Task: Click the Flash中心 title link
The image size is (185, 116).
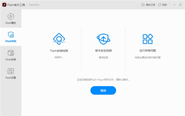Action: [x=34, y=5]
